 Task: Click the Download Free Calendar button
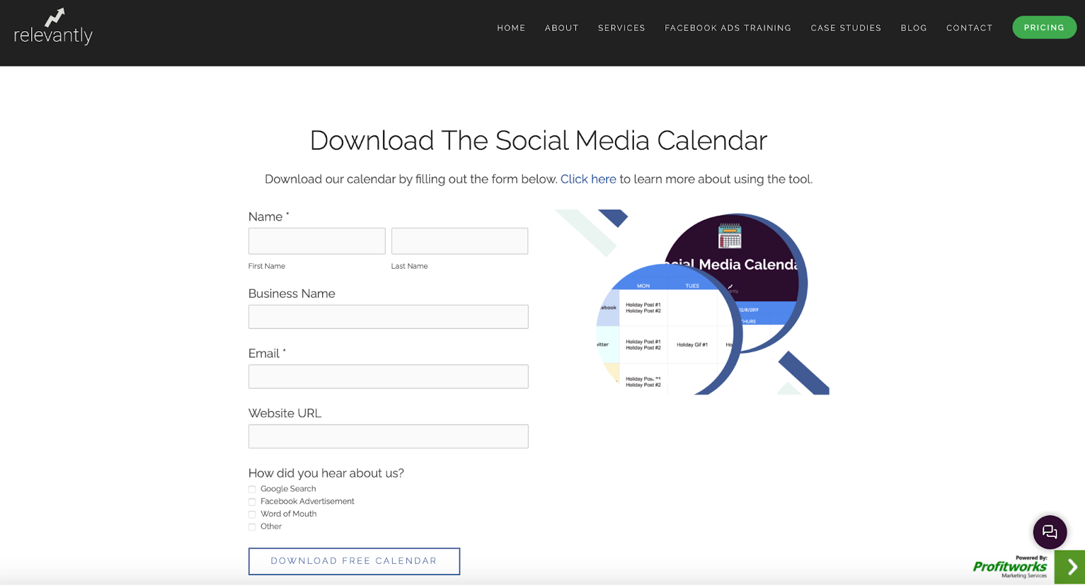pos(354,561)
